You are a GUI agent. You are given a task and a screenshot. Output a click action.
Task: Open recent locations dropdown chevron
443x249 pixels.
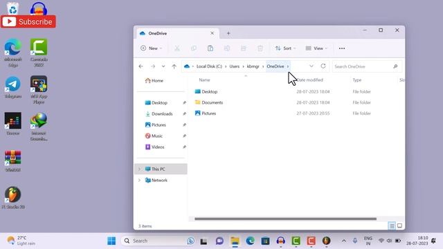coord(163,66)
